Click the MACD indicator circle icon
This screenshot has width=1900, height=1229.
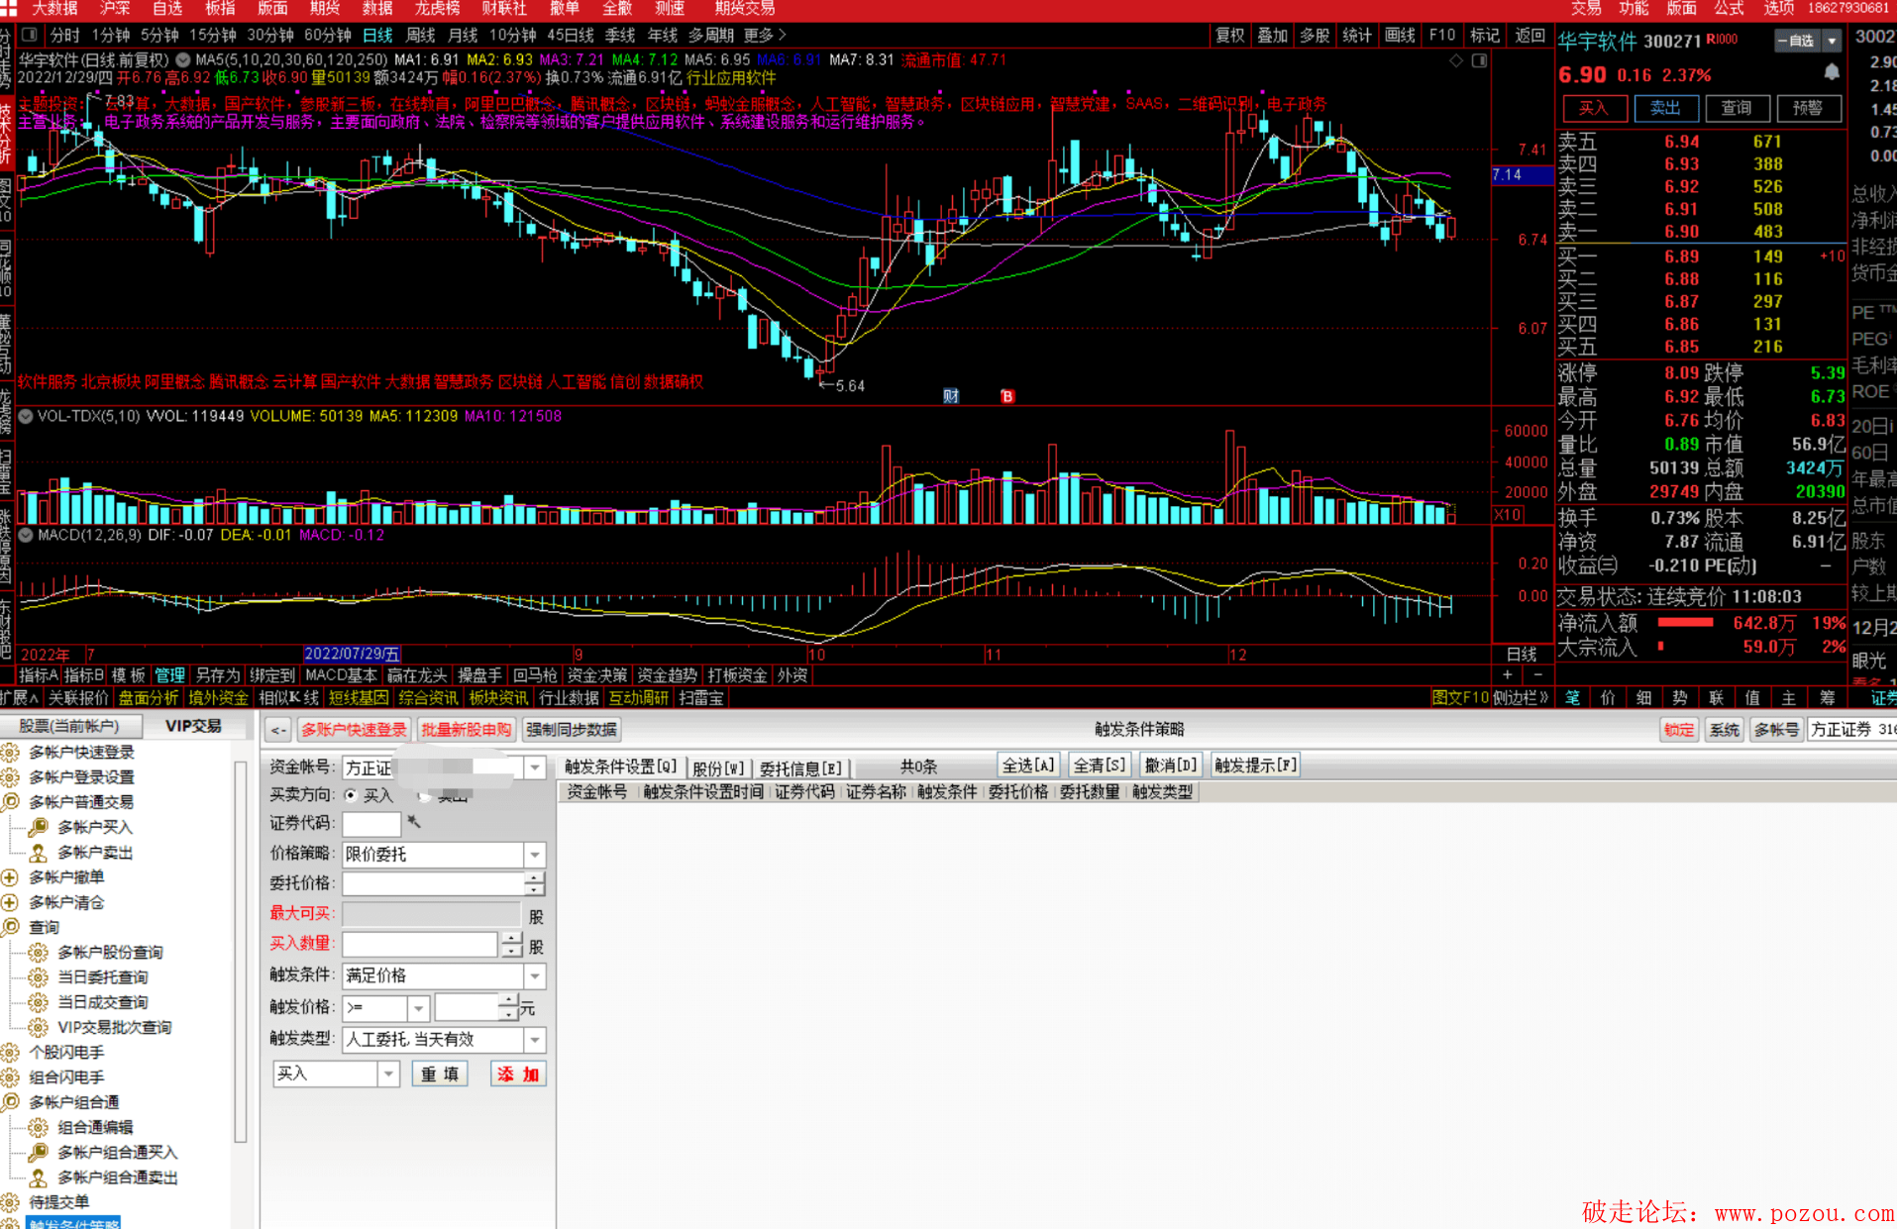coord(27,536)
